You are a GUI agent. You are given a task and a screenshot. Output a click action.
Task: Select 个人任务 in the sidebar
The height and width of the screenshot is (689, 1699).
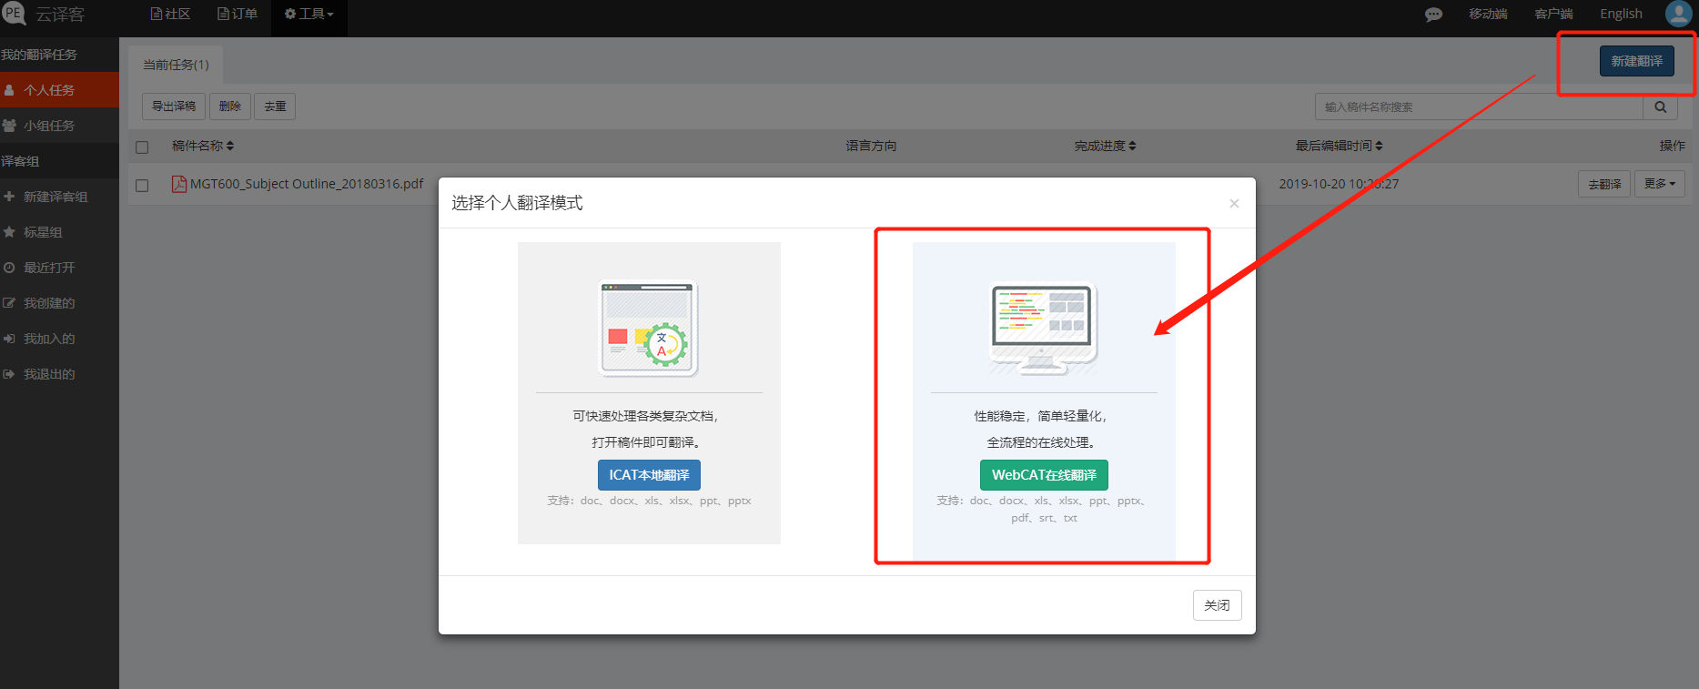coord(59,90)
